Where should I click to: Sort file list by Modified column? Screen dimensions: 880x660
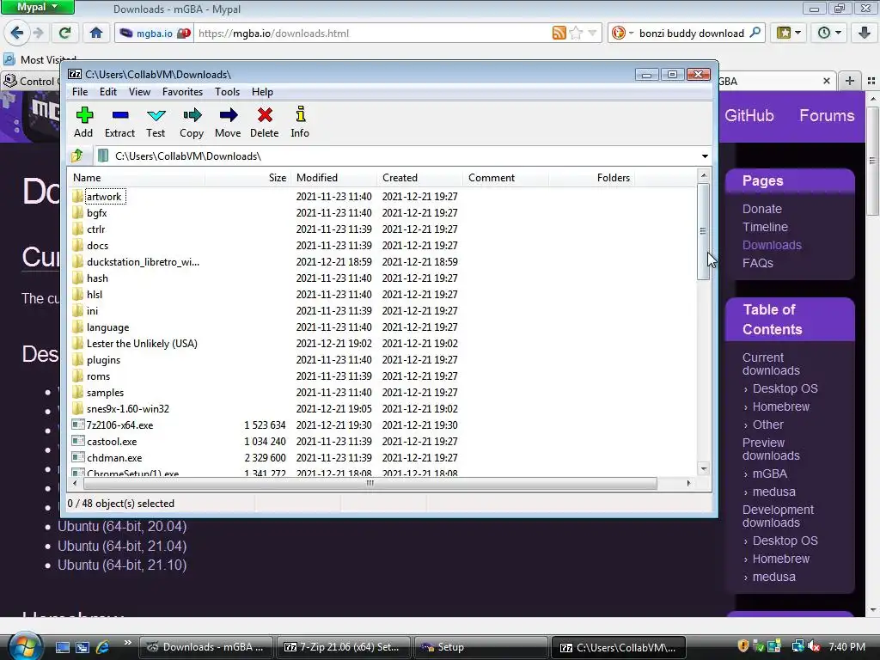tap(334, 177)
